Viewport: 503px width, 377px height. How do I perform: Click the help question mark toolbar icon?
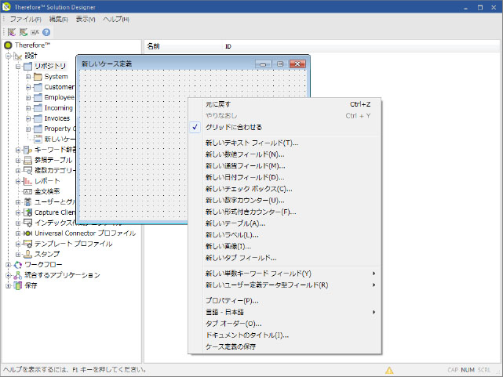[46, 32]
